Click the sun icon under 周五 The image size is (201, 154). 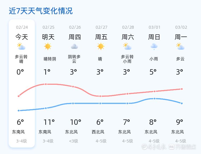pos(101,46)
